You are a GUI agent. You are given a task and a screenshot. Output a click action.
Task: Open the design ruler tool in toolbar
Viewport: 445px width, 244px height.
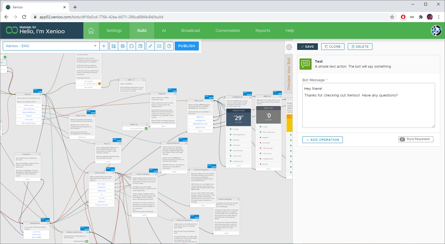click(114, 46)
